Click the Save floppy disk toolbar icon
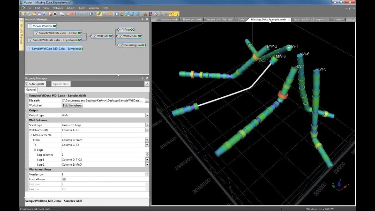The width and height of the screenshot is (375, 211). (39, 14)
